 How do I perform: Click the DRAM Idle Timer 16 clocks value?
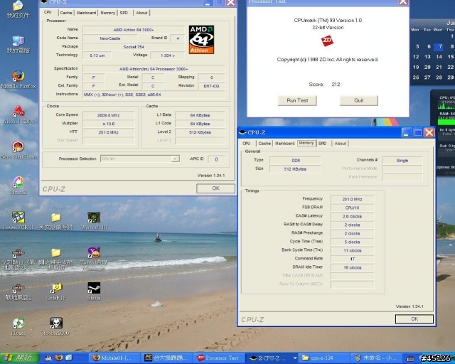tap(352, 267)
